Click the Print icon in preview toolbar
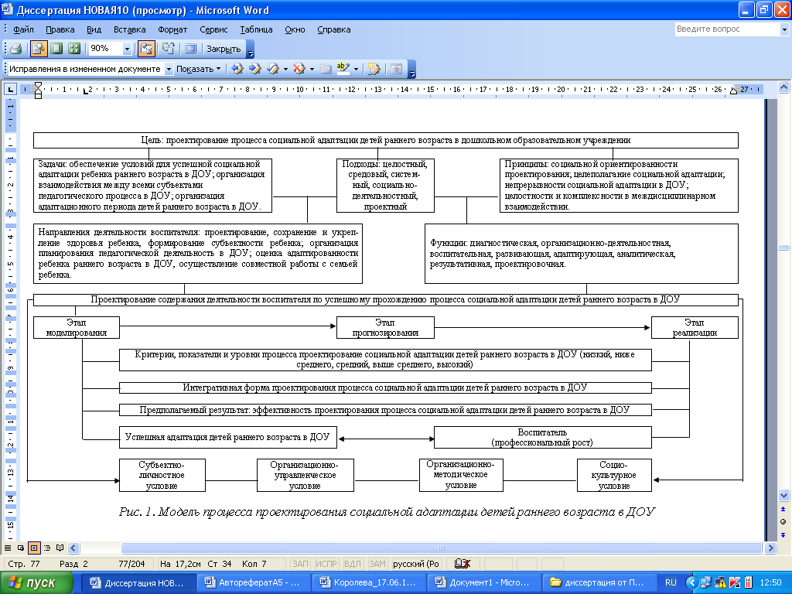792x594 pixels. click(x=15, y=49)
